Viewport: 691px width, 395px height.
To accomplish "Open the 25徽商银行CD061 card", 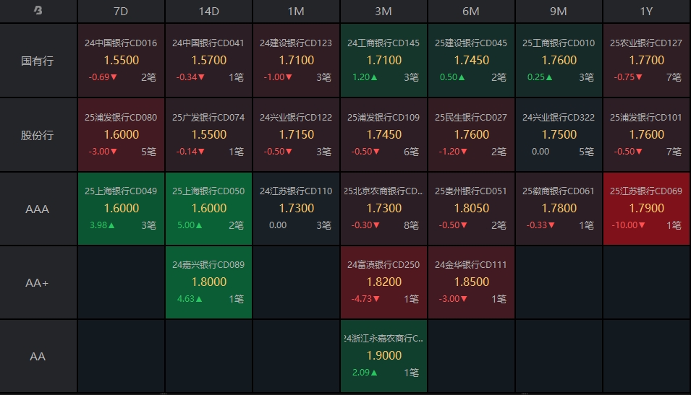I will pos(559,209).
